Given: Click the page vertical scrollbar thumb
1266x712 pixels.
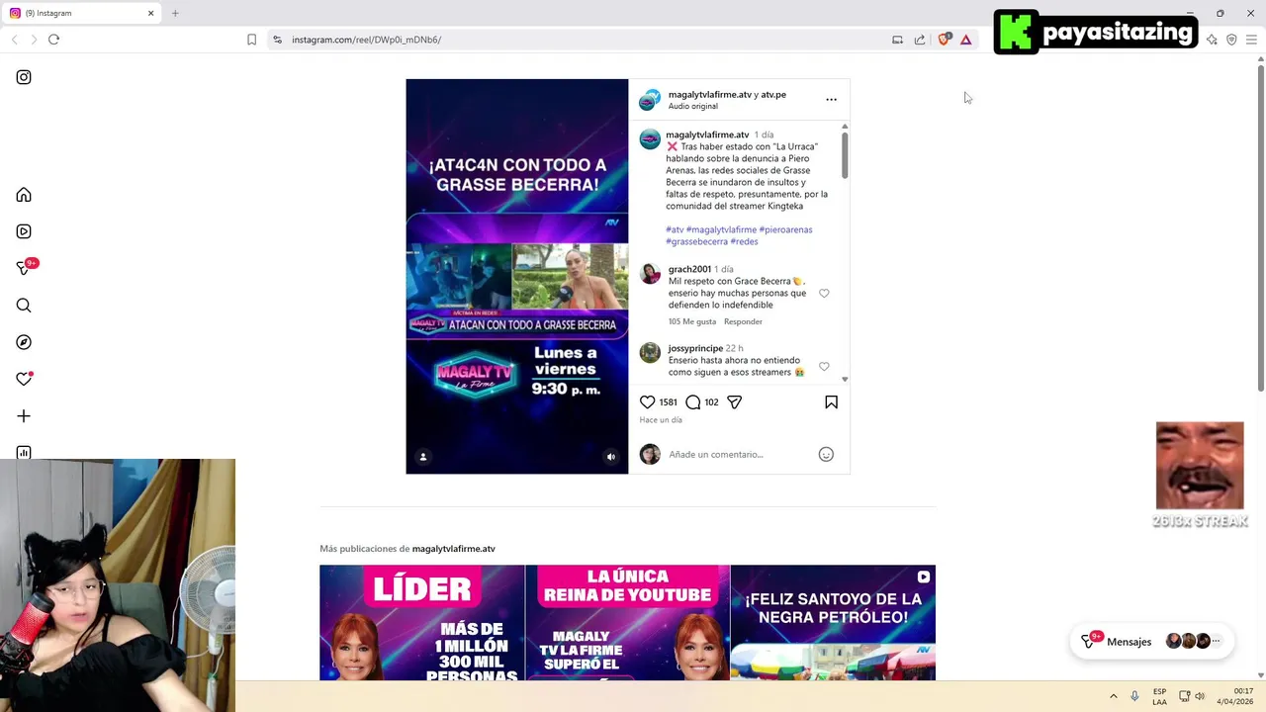Looking at the screenshot, I should 1260,227.
